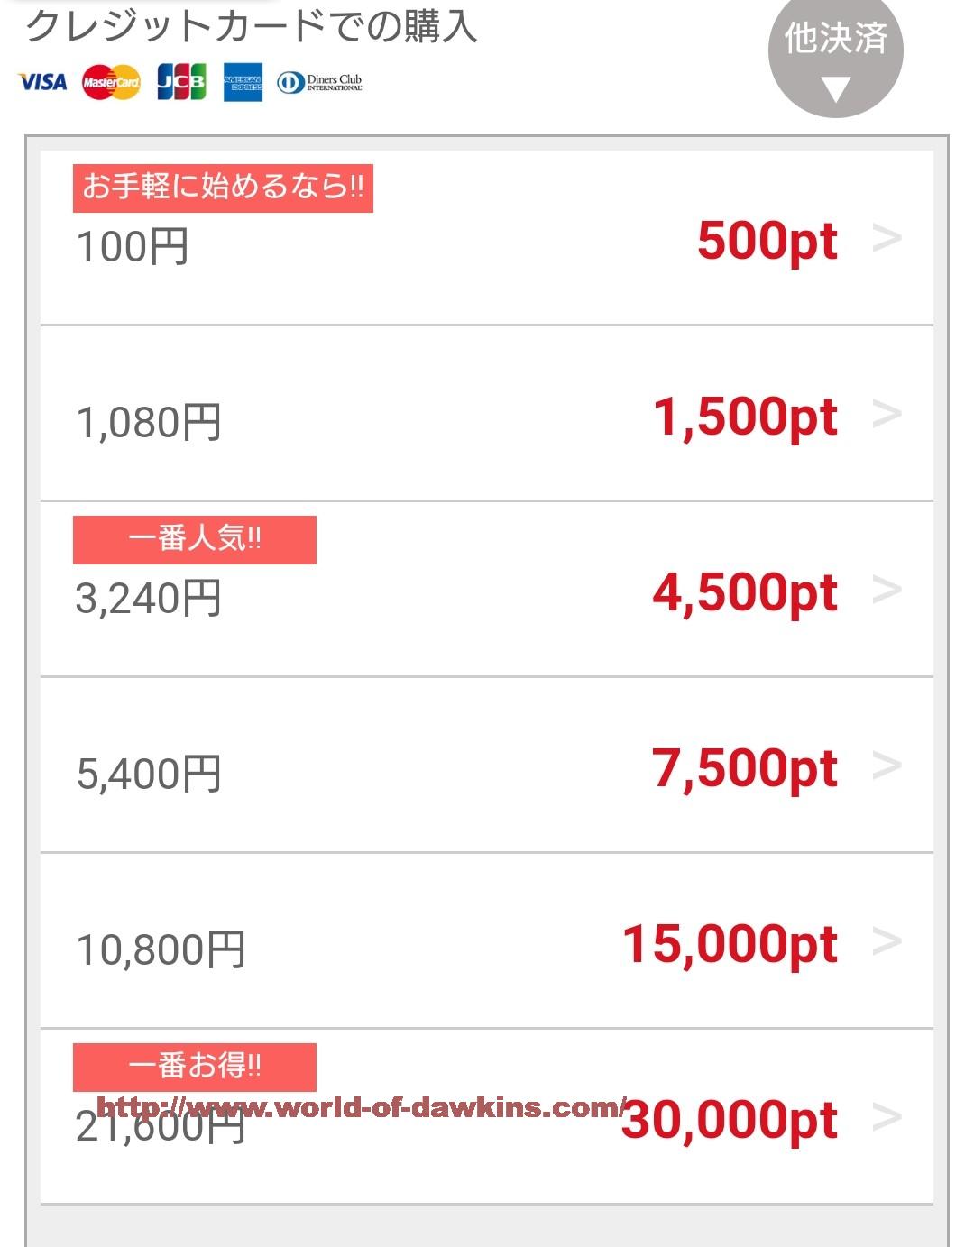The width and height of the screenshot is (974, 1247).
Task: Open the 他決済 payment dropdown
Action: click(x=835, y=56)
